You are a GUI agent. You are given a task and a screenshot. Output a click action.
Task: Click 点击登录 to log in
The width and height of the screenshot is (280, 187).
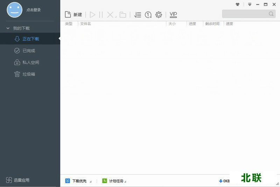point(34,10)
